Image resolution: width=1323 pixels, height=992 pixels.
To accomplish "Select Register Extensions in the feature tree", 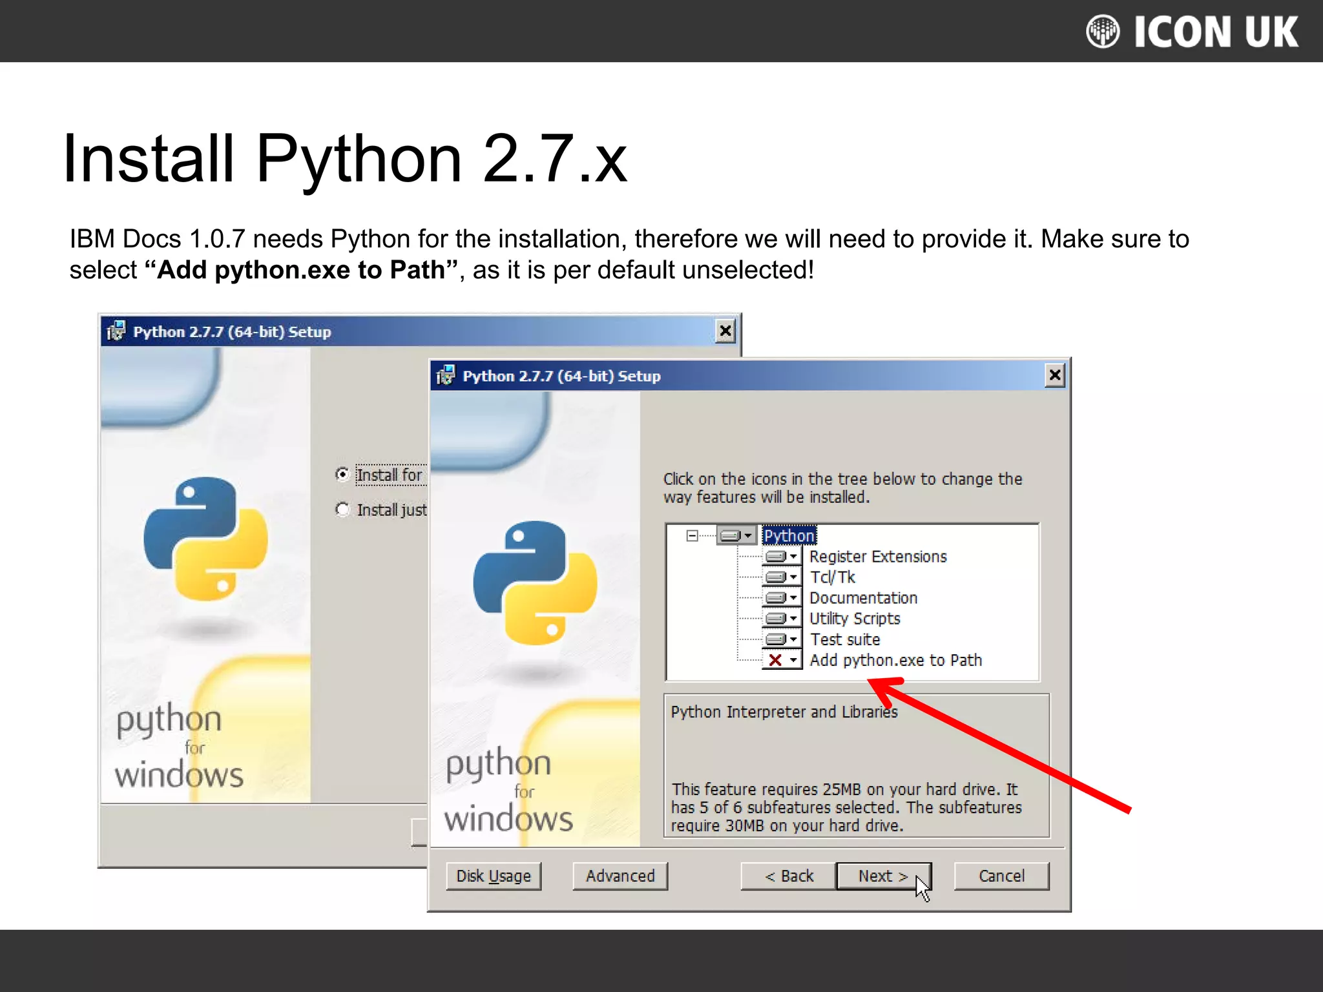I will tap(878, 556).
